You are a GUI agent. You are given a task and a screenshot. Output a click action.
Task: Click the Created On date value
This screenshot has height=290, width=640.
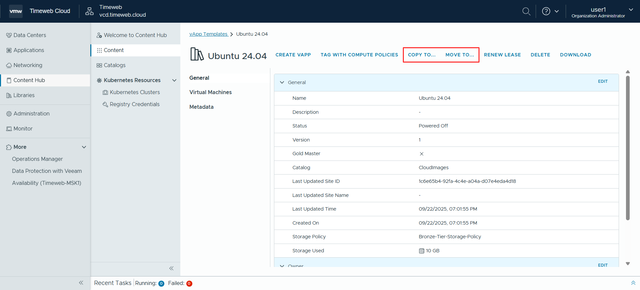click(x=448, y=223)
